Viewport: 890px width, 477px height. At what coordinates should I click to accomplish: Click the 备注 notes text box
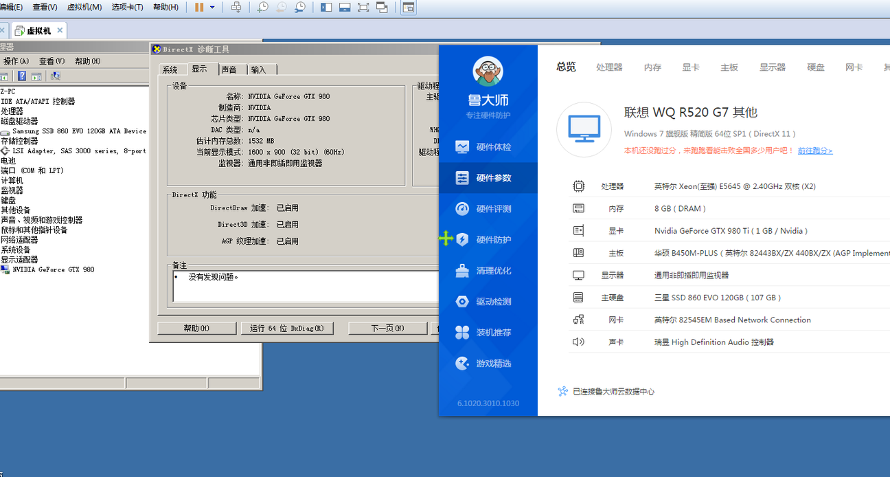[306, 287]
